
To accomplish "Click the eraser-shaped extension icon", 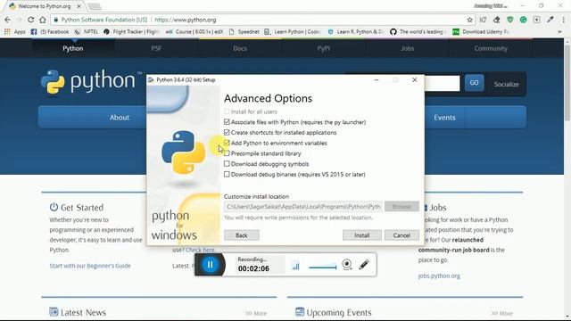I will point(496,20).
